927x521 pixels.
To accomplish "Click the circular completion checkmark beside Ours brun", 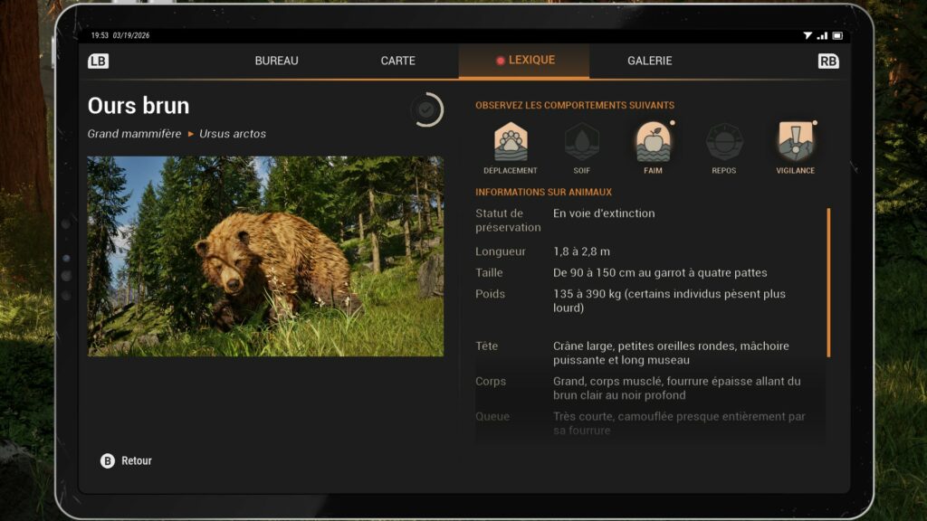I will [427, 109].
